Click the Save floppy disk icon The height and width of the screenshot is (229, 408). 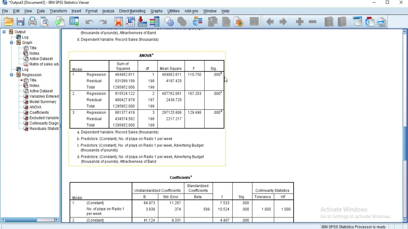[21, 22]
